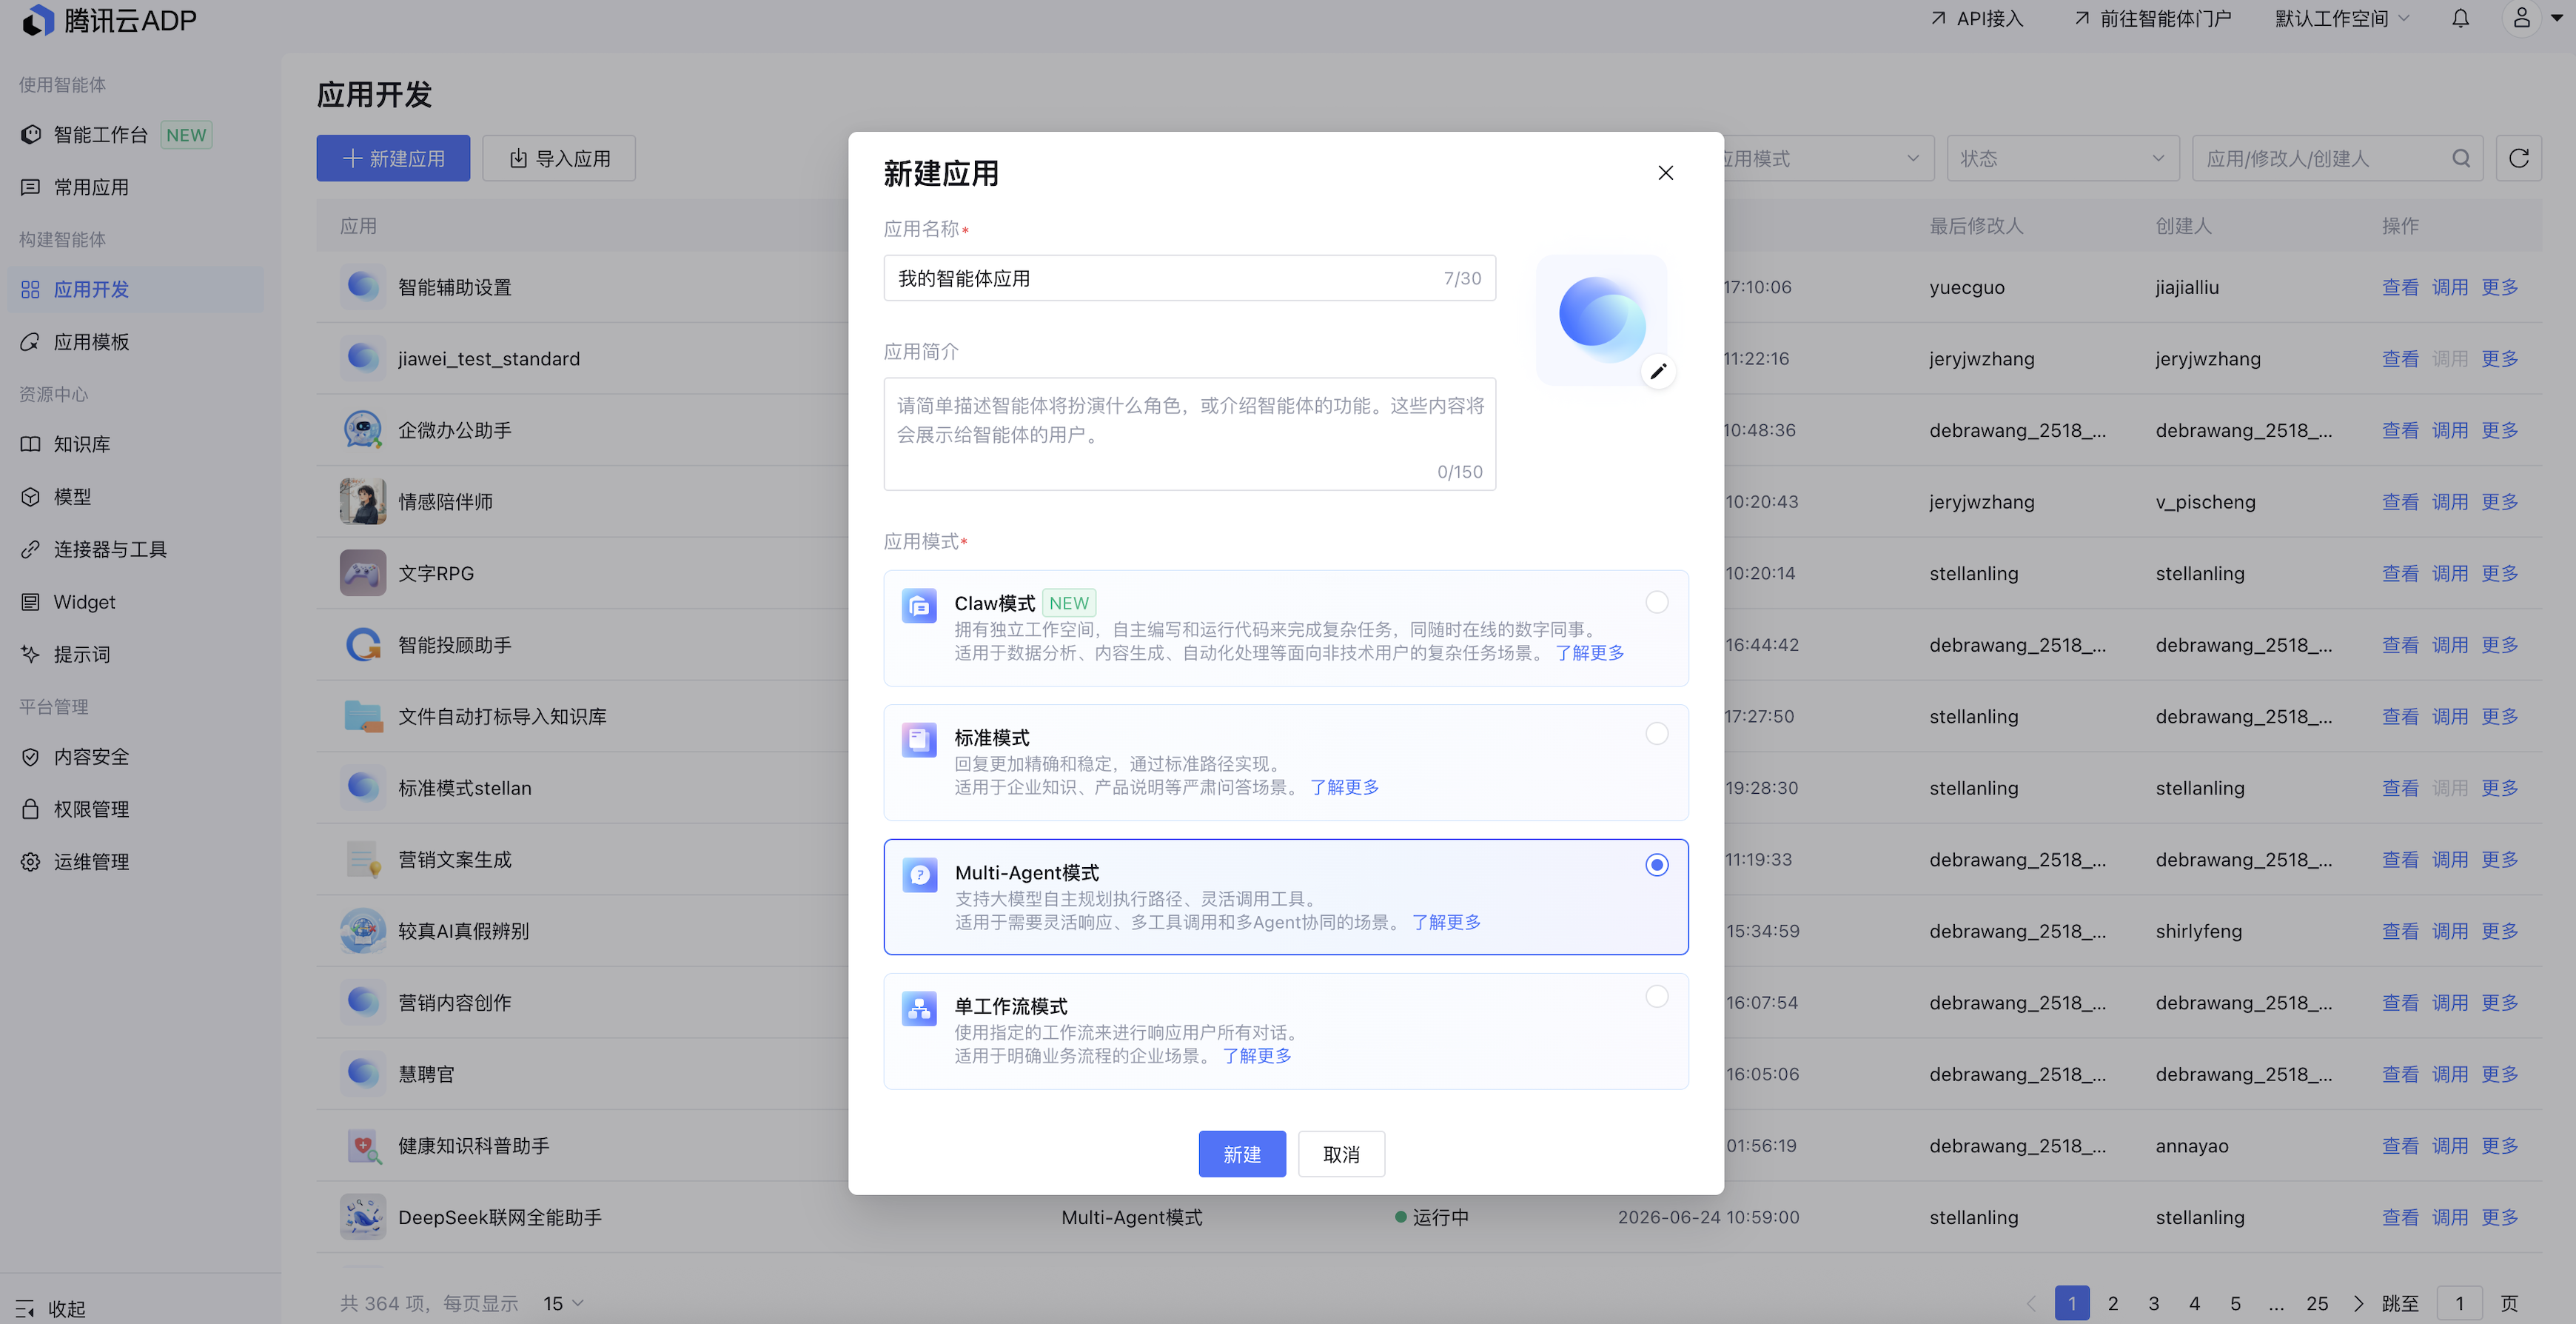Click the 导入应用 button
This screenshot has width=2576, height=1324.
point(559,158)
